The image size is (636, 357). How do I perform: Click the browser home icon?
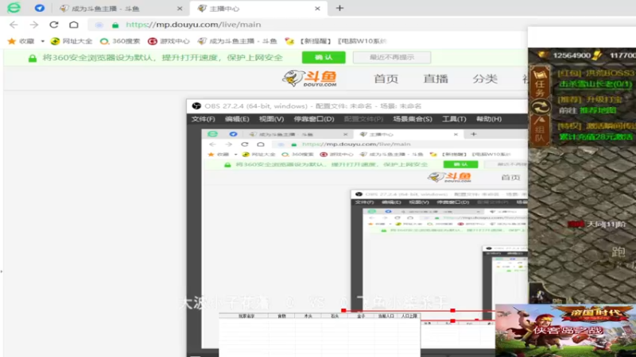(74, 25)
